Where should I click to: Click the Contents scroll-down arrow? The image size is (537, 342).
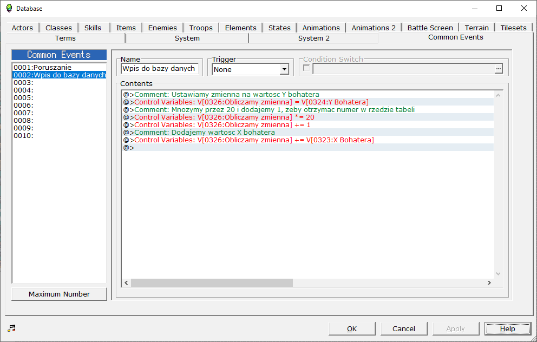point(499,273)
